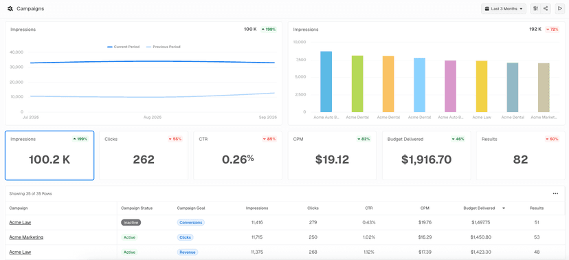The height and width of the screenshot is (260, 569).
Task: Start presentation with the play icon
Action: [559, 9]
